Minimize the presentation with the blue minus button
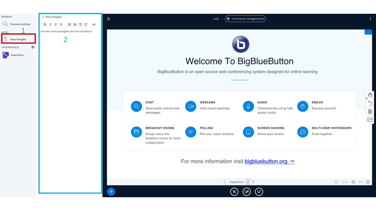Viewport: 376px width, 211px height. coord(368,32)
